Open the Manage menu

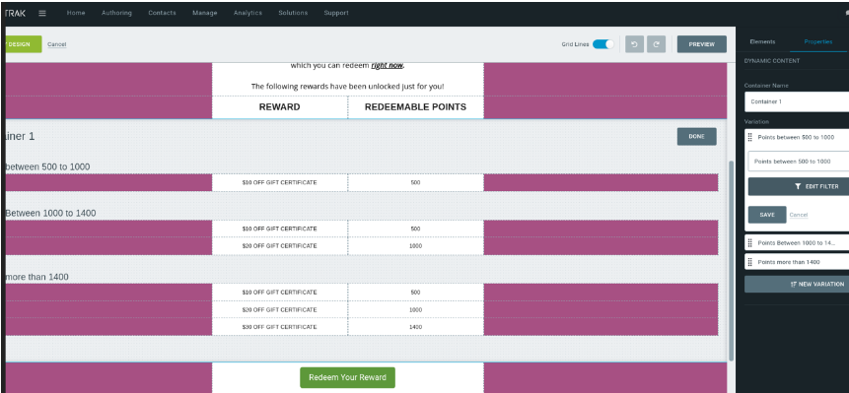(205, 13)
